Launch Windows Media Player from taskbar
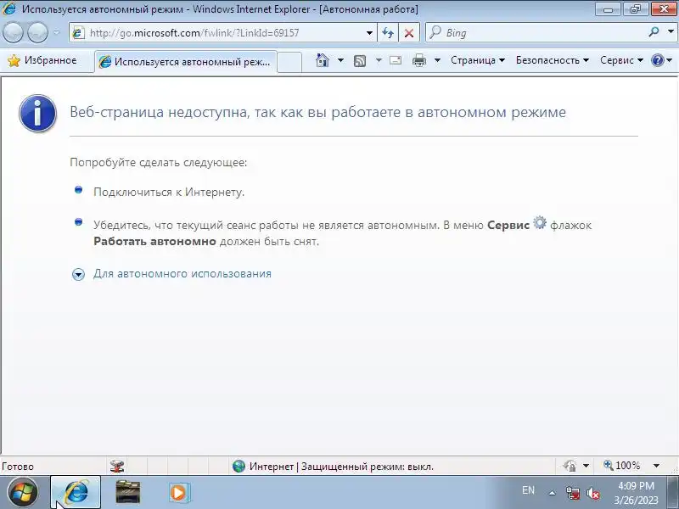 coord(178,493)
